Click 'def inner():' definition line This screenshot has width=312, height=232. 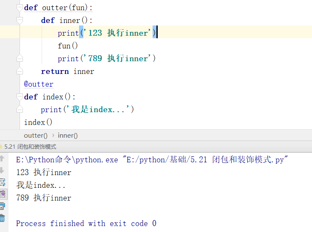[x=67, y=20]
